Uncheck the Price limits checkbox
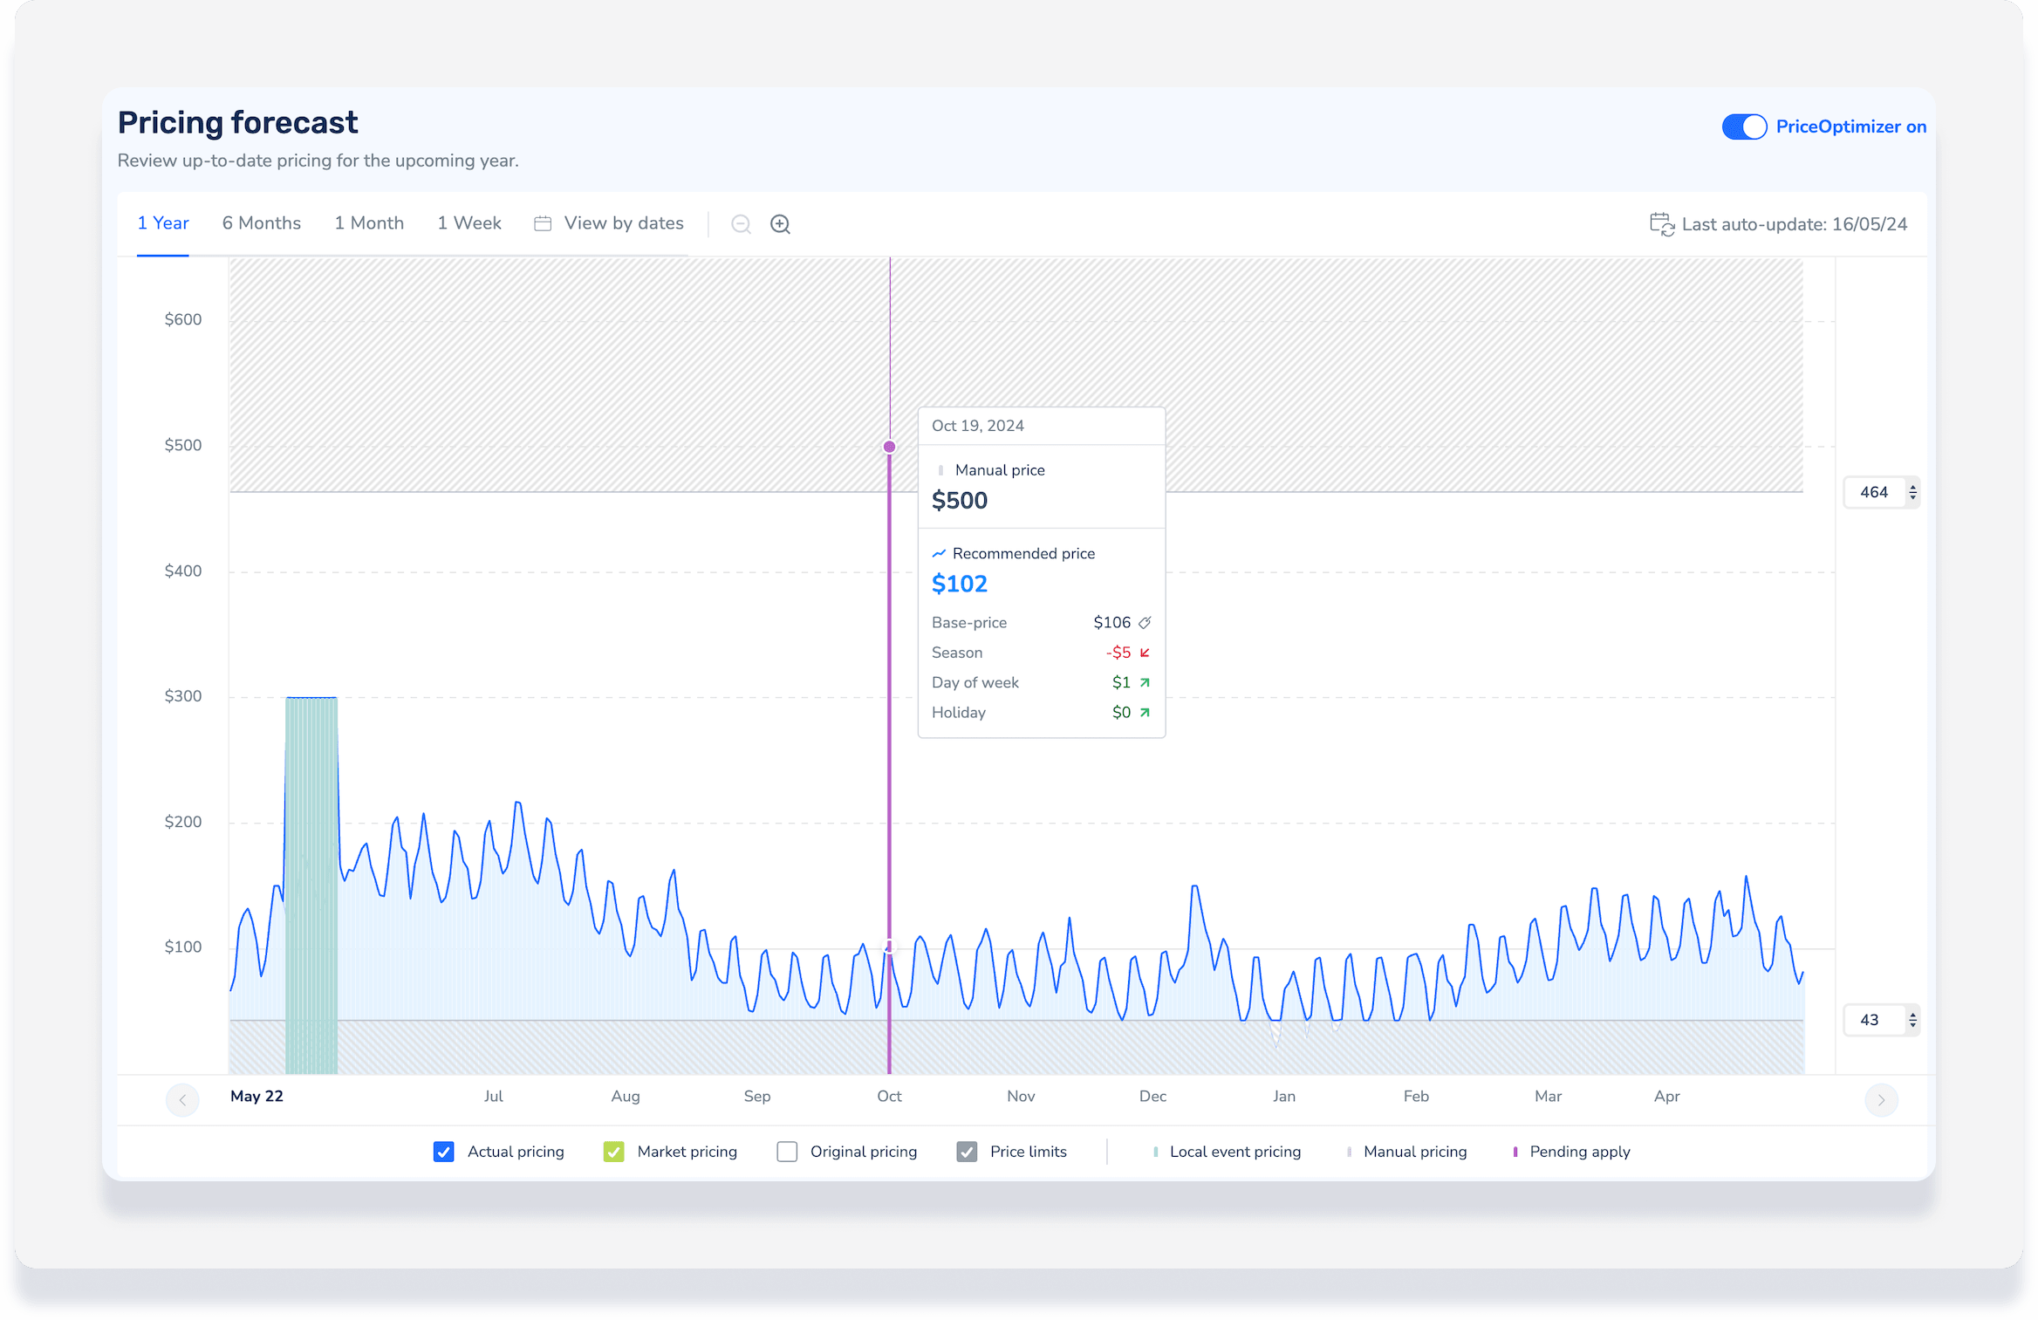 (x=967, y=1152)
